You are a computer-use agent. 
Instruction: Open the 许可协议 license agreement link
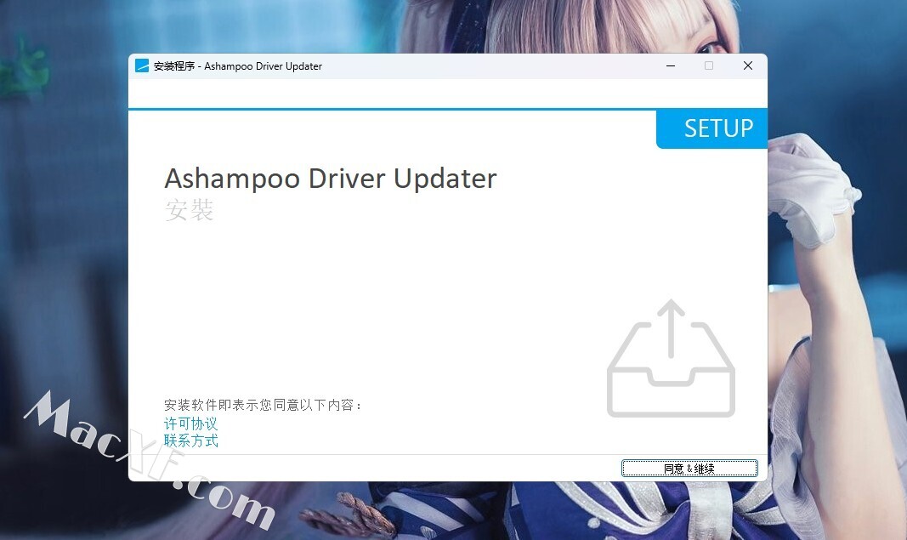coord(191,423)
